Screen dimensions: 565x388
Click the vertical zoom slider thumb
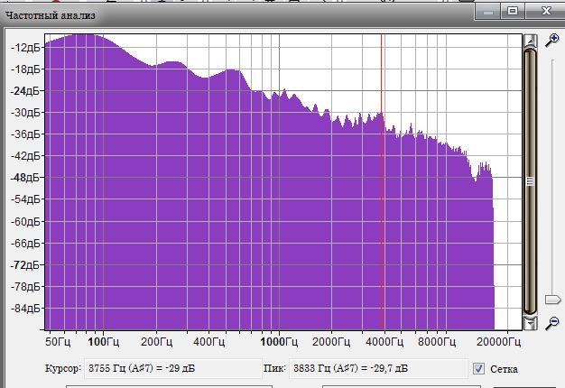click(553, 299)
